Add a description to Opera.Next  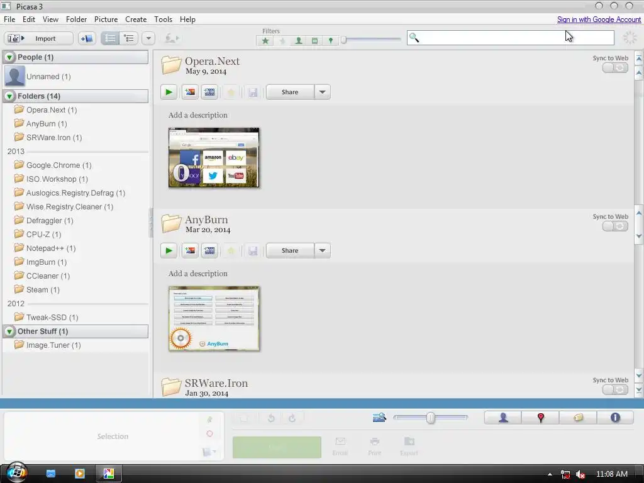pos(197,115)
